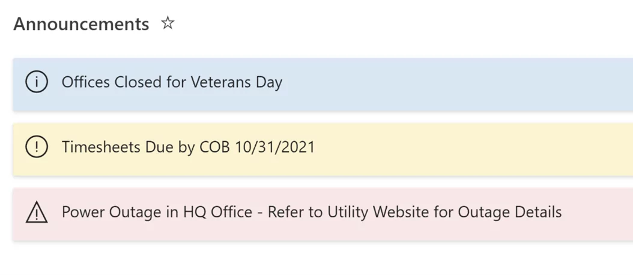Click the words Offices Closed in blue banner
Viewport: 633px width, 275px height.
click(x=112, y=82)
